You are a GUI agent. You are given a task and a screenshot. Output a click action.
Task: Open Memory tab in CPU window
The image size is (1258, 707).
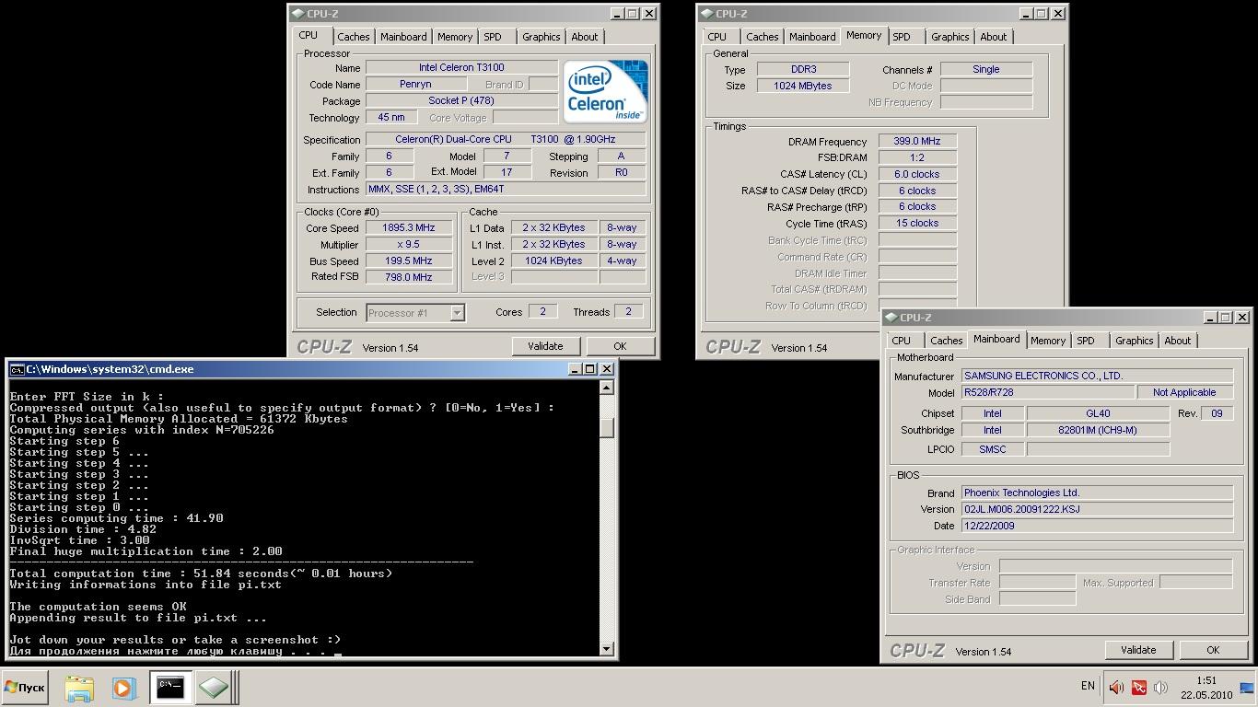coord(455,37)
